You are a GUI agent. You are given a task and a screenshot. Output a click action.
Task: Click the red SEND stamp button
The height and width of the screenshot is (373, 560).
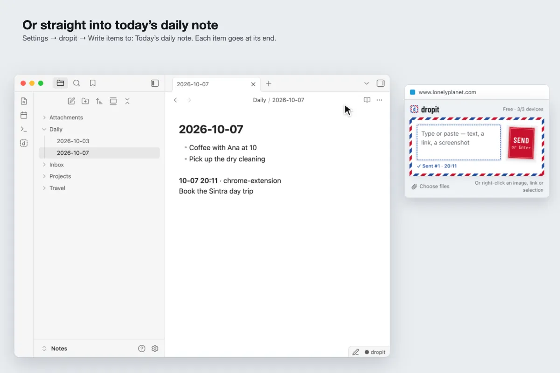tap(521, 143)
